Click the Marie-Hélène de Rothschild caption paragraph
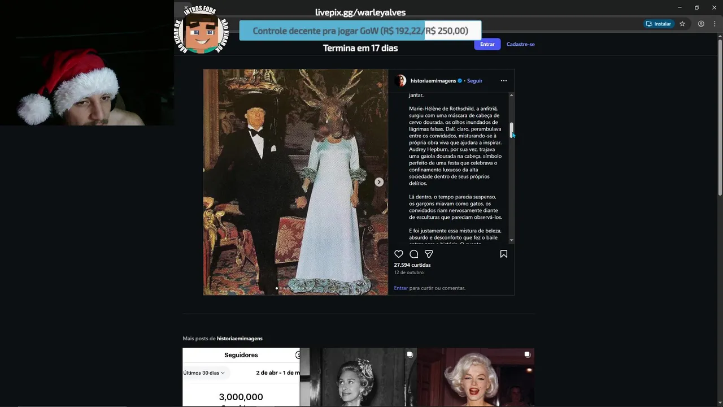The image size is (723, 407). tap(455, 146)
